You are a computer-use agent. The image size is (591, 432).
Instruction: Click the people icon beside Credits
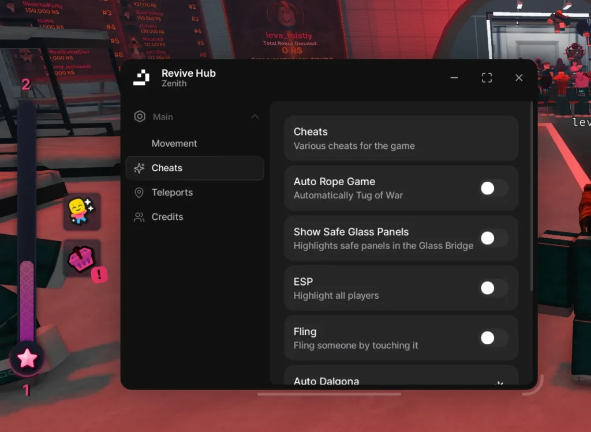(x=139, y=217)
